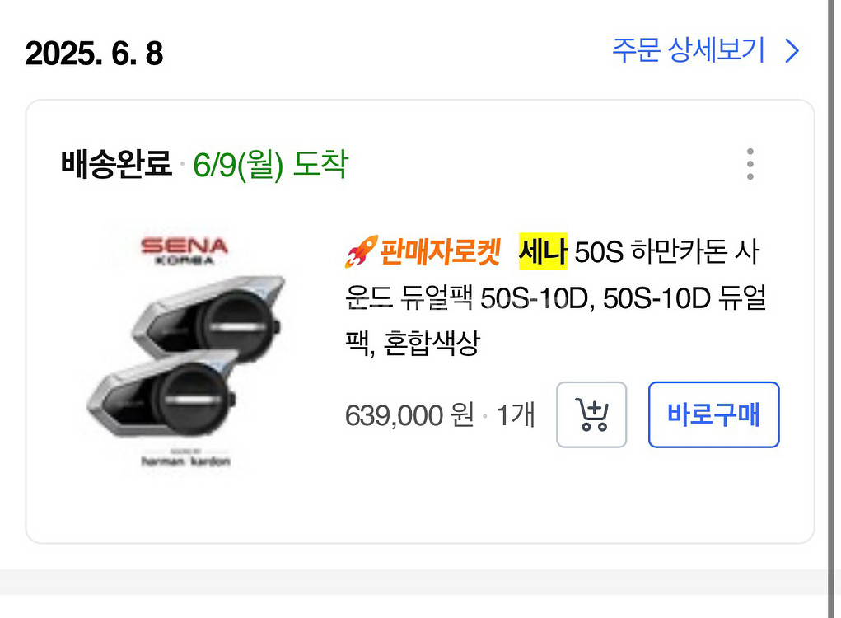Click the 639,000 원 price

409,415
